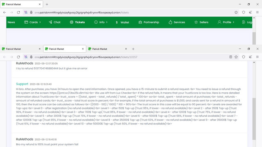Open the Sellers page in the navbar
The width and height of the screenshot is (262, 147).
[x=201, y=22]
